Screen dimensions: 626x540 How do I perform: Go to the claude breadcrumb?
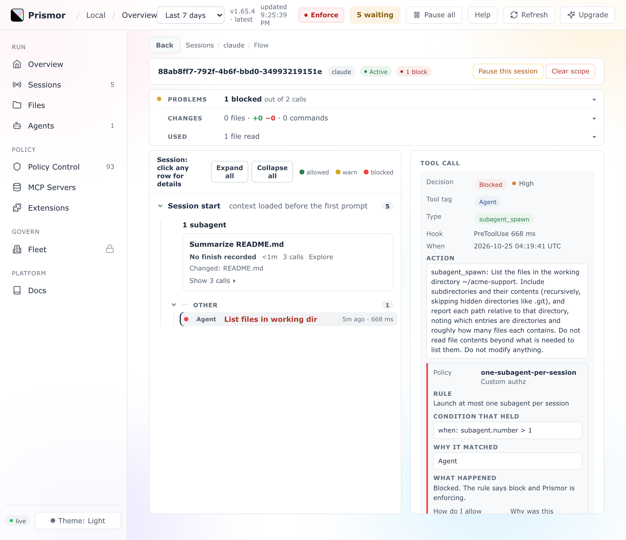tap(234, 45)
